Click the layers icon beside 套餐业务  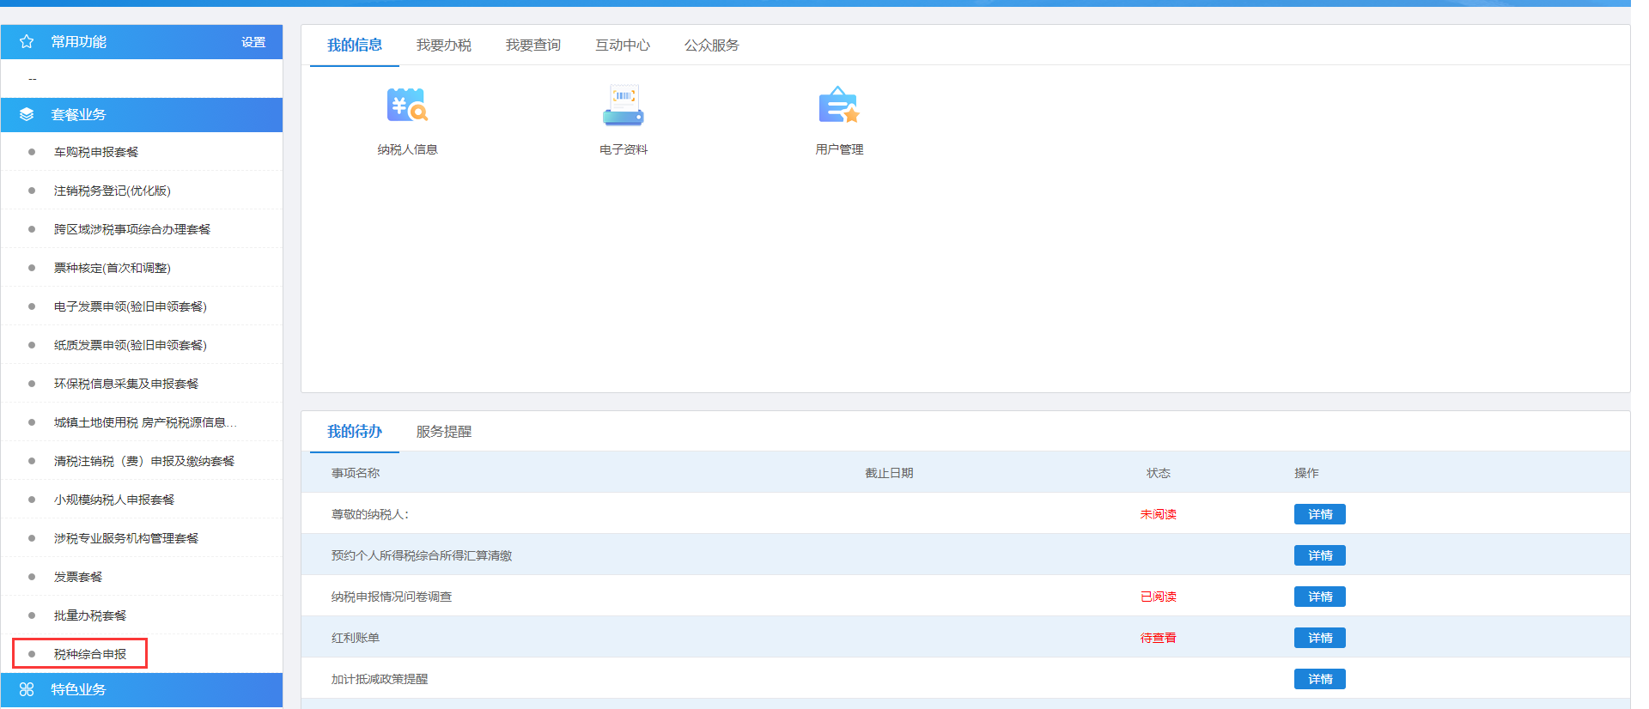(x=27, y=114)
